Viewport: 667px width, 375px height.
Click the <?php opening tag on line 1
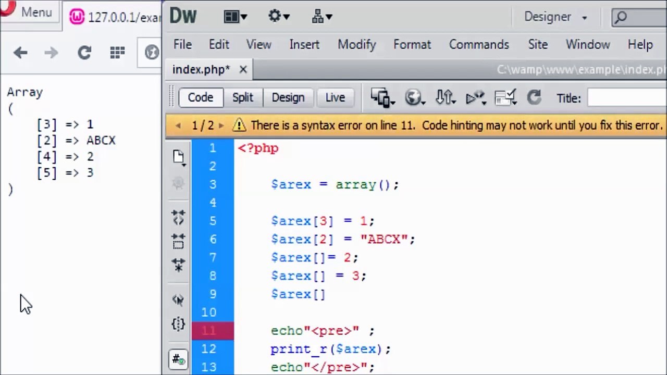(258, 148)
